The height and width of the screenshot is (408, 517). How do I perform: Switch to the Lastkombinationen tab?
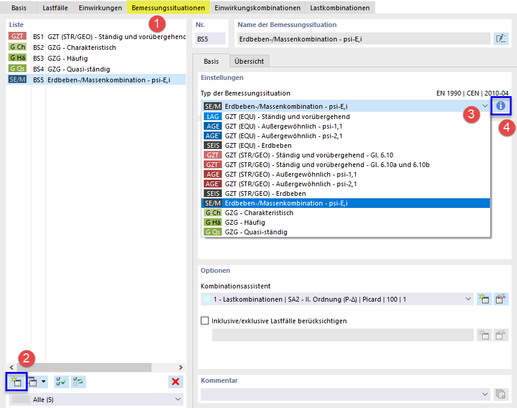340,8
